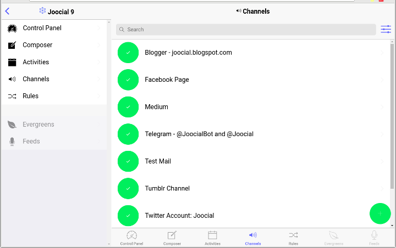Open Composer from sidebar menu
The height and width of the screenshot is (248, 396).
(54, 45)
